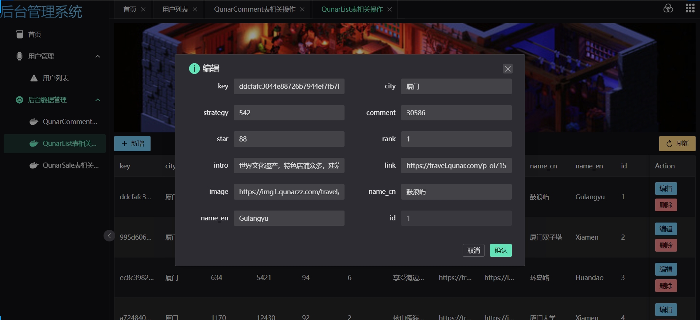This screenshot has width=700, height=320.
Task: Select 用户列表 in the sidebar
Action: (55, 78)
